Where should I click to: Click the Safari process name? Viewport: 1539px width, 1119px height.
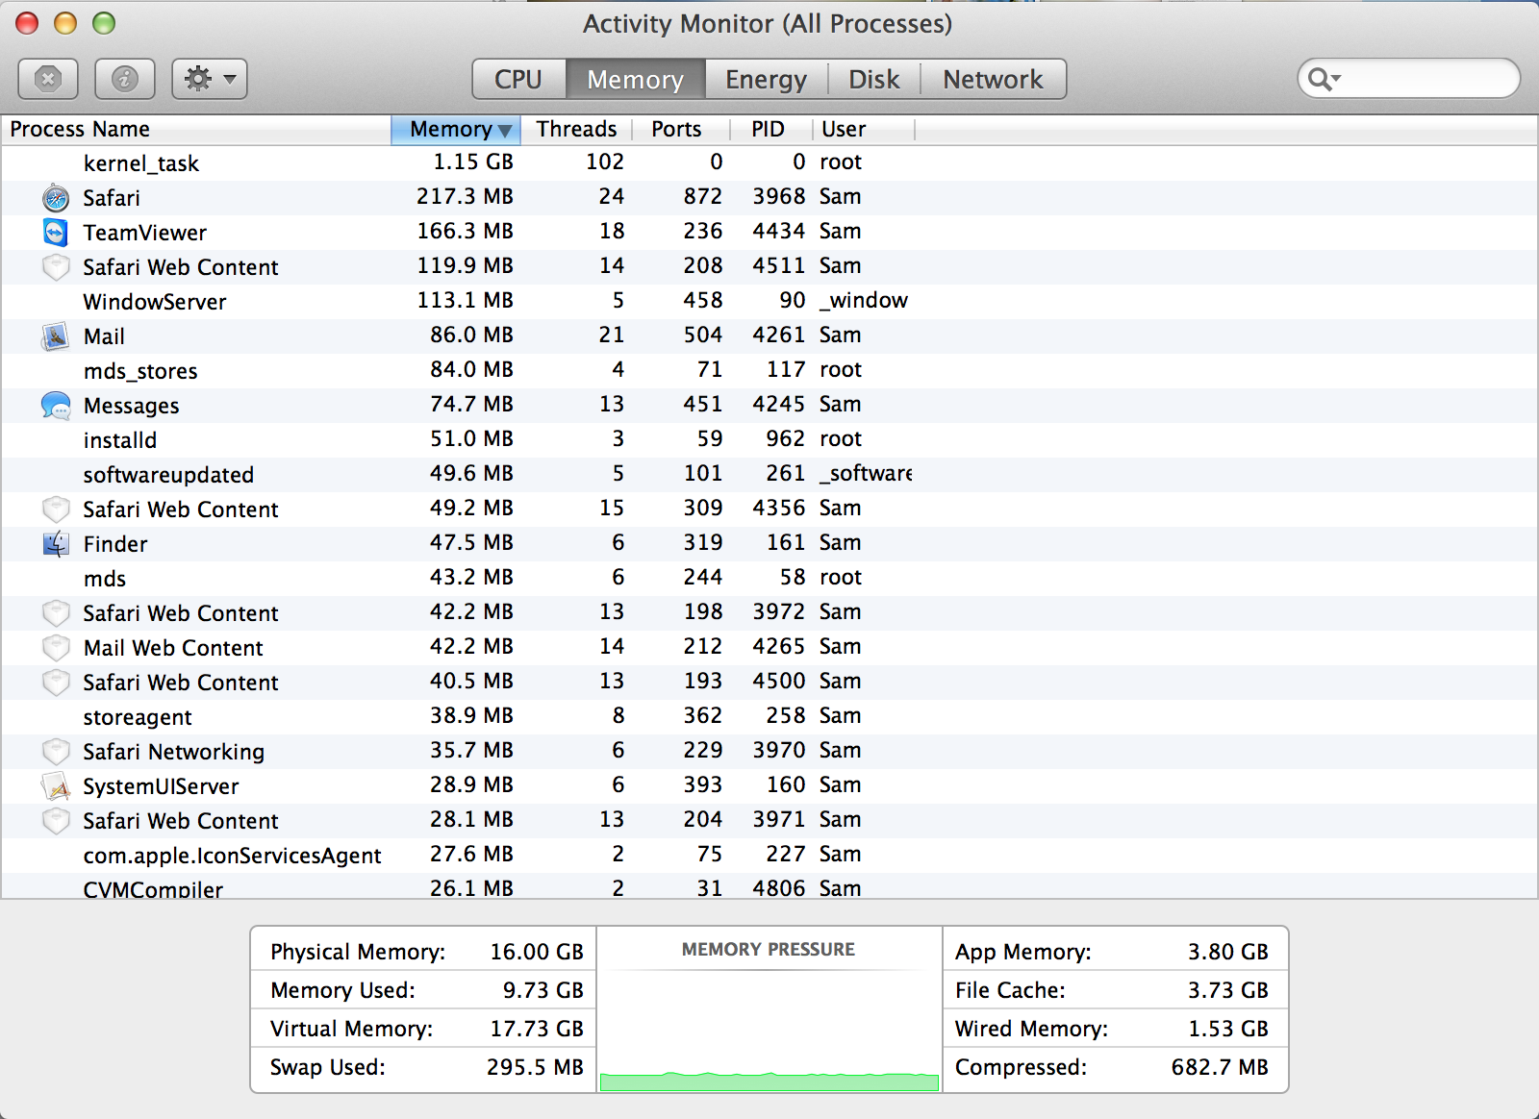click(x=112, y=198)
